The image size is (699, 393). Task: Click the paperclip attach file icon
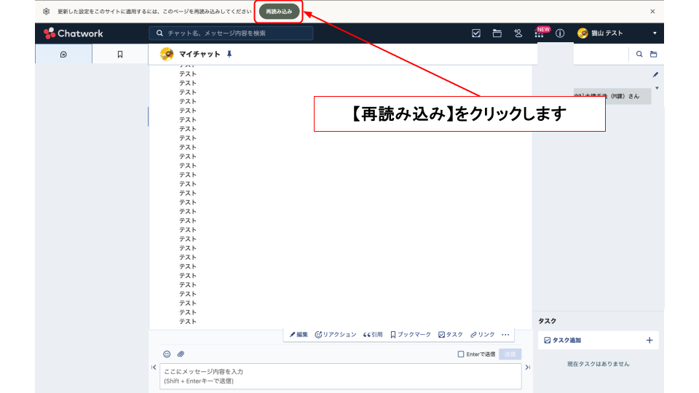pyautogui.click(x=181, y=354)
